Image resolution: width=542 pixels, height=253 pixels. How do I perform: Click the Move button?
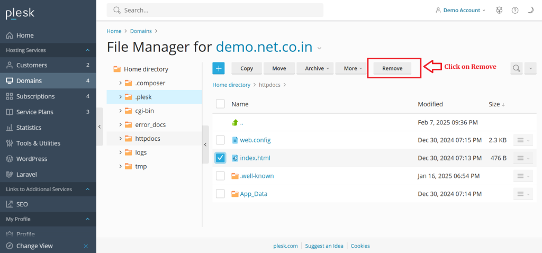tap(279, 68)
